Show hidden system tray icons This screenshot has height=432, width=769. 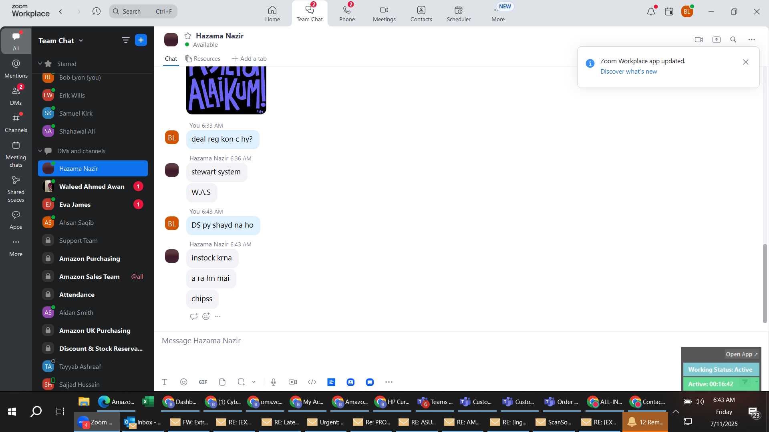coord(675,412)
